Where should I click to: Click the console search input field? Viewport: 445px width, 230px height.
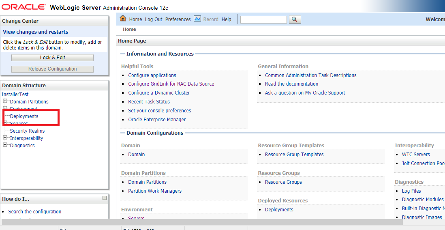click(x=264, y=19)
